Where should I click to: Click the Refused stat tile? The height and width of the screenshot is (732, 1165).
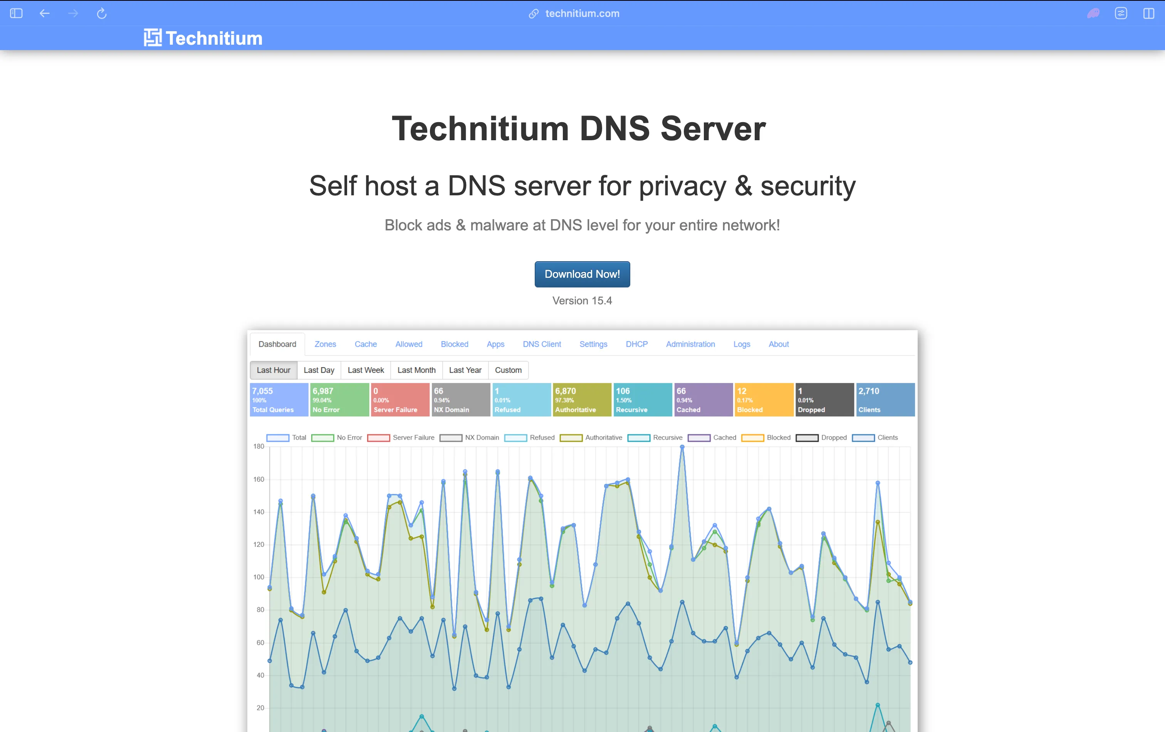(522, 400)
